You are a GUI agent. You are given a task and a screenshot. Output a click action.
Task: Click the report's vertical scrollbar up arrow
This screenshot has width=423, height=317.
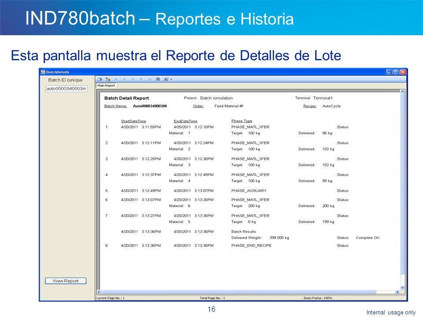(402, 92)
